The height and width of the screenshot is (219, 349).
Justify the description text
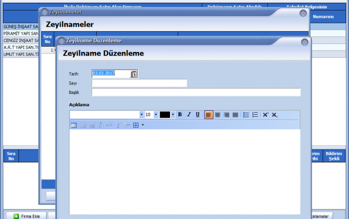point(235,115)
